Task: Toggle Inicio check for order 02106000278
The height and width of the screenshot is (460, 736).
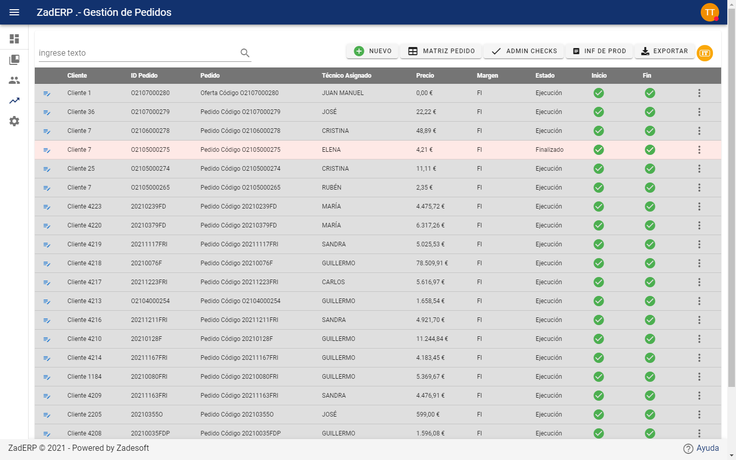Action: click(x=599, y=131)
